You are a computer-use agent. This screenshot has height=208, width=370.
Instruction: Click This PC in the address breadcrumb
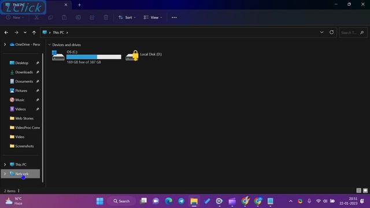coord(58,32)
